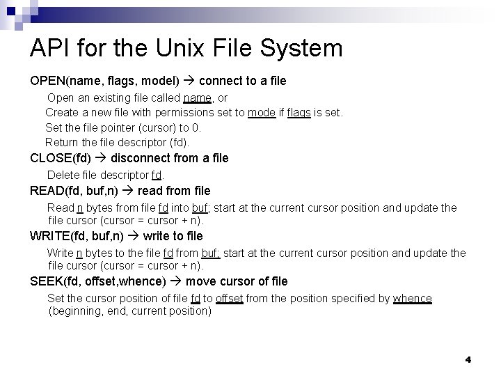Click the underlined word 'offset'
The height and width of the screenshot is (376, 501).
(230, 299)
